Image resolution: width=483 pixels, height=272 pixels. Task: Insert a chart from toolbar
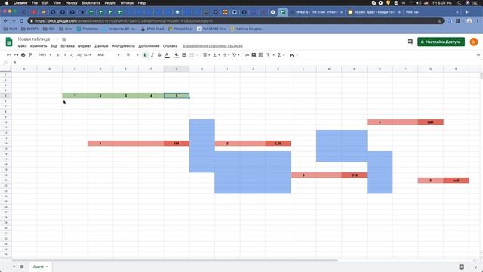261,55
